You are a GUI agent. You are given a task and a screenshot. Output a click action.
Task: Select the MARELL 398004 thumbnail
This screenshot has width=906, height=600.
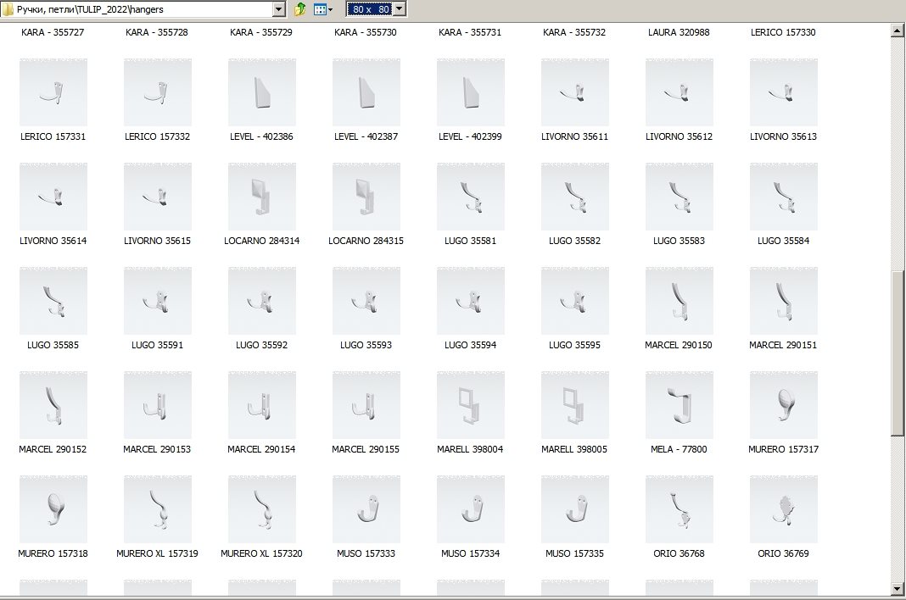470,405
